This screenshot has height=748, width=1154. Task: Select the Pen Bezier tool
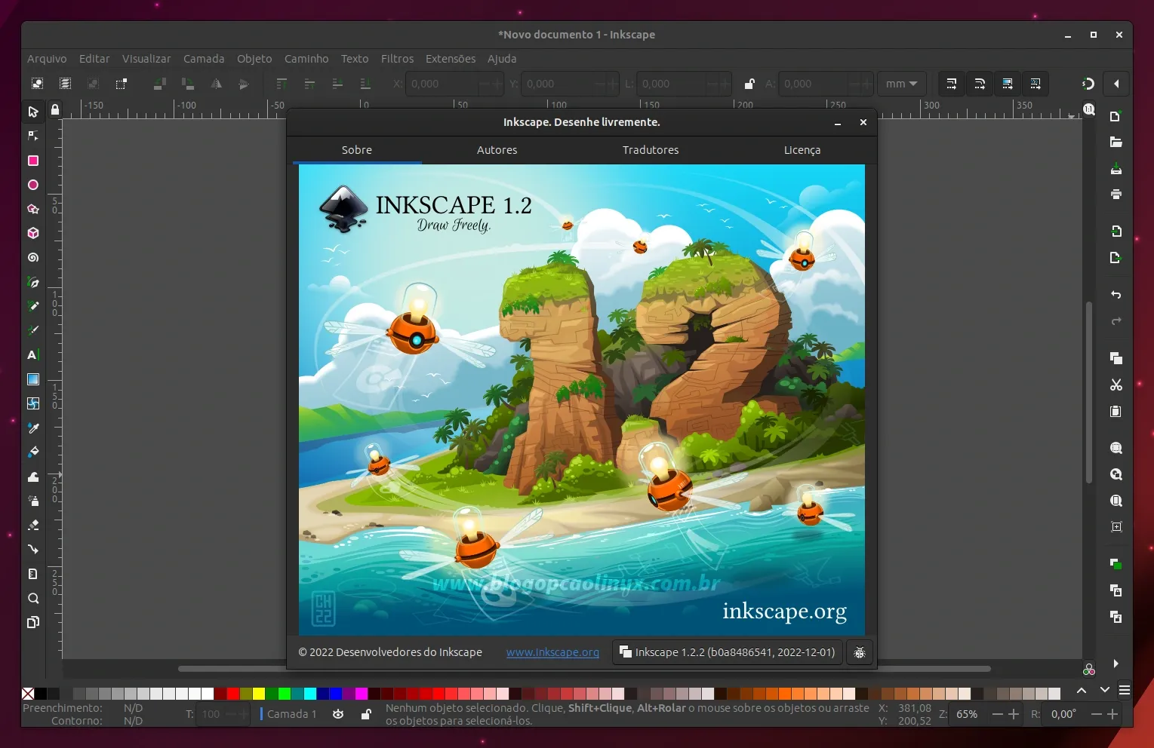pos(33,282)
